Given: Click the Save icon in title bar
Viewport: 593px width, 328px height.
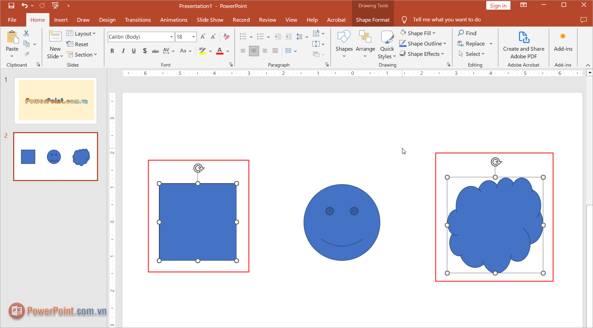Looking at the screenshot, I should click(x=11, y=6).
